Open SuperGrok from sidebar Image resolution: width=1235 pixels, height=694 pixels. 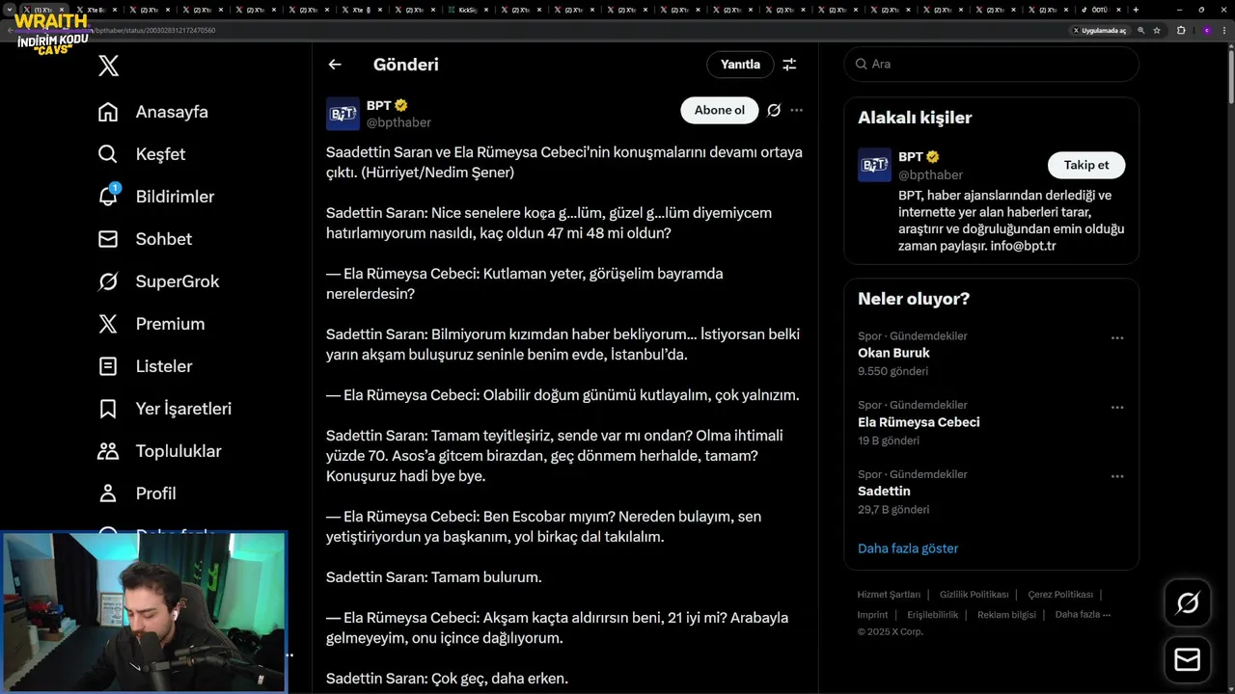pyautogui.click(x=159, y=281)
